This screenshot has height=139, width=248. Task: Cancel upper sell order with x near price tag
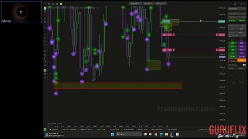click(x=217, y=35)
